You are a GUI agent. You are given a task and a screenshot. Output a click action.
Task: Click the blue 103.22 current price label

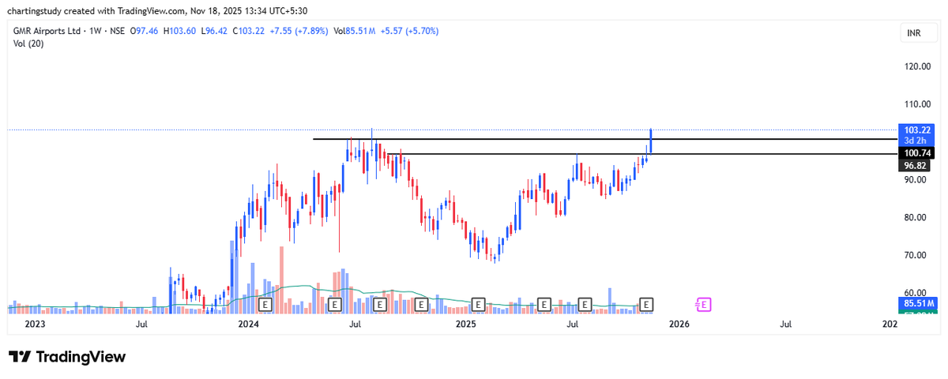tap(917, 129)
